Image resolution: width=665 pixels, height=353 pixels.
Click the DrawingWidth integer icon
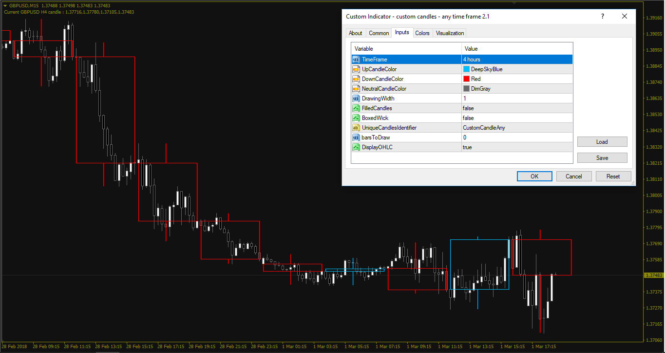coord(356,98)
